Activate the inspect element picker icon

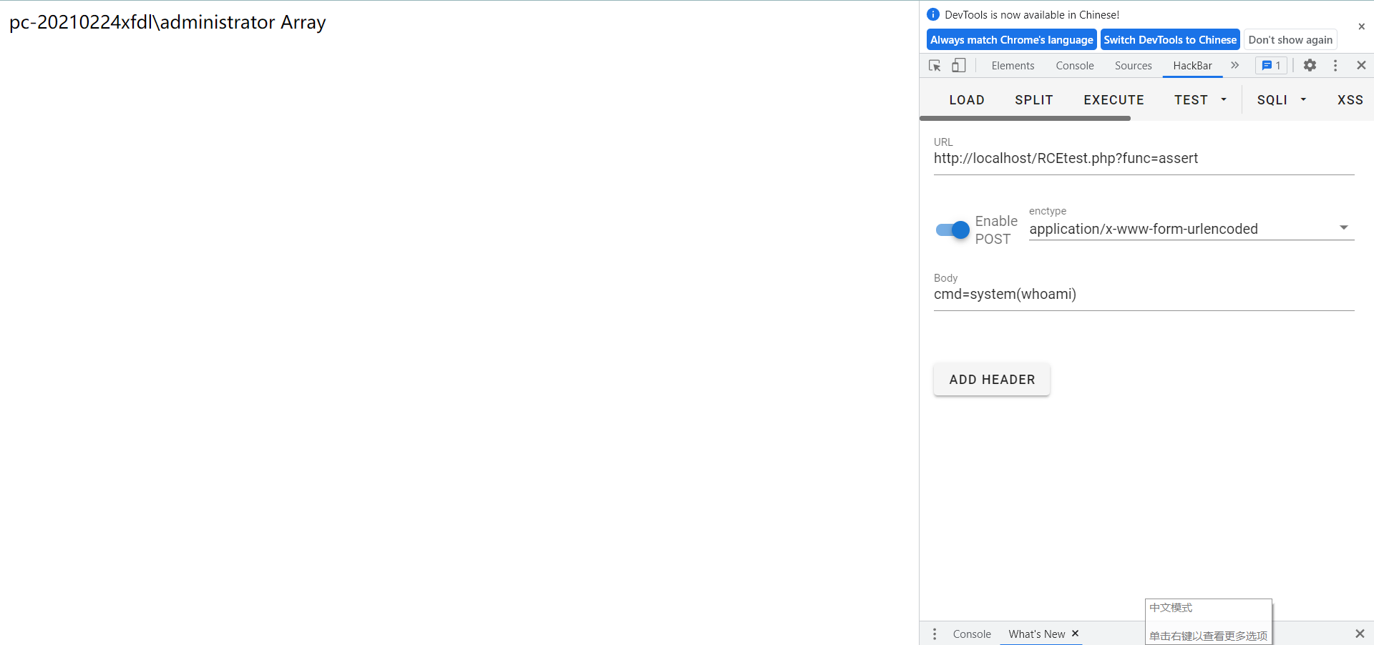click(x=935, y=66)
